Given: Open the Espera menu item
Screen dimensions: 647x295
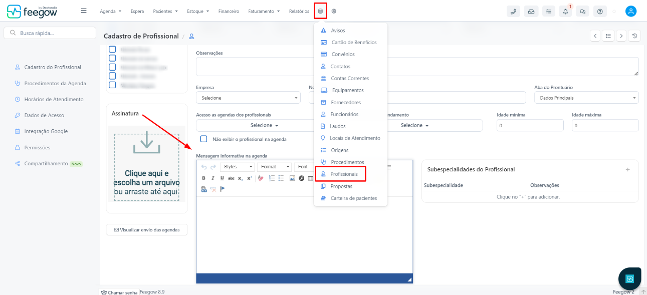Looking at the screenshot, I should tap(137, 11).
